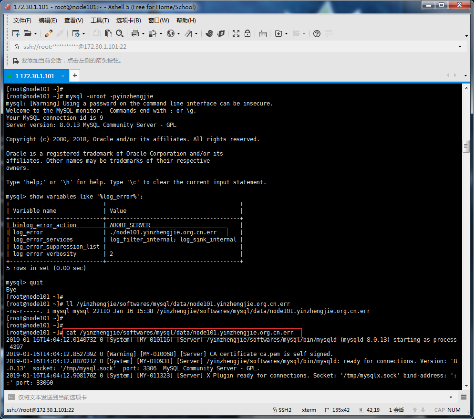Click the 1 会话 session count

396,410
